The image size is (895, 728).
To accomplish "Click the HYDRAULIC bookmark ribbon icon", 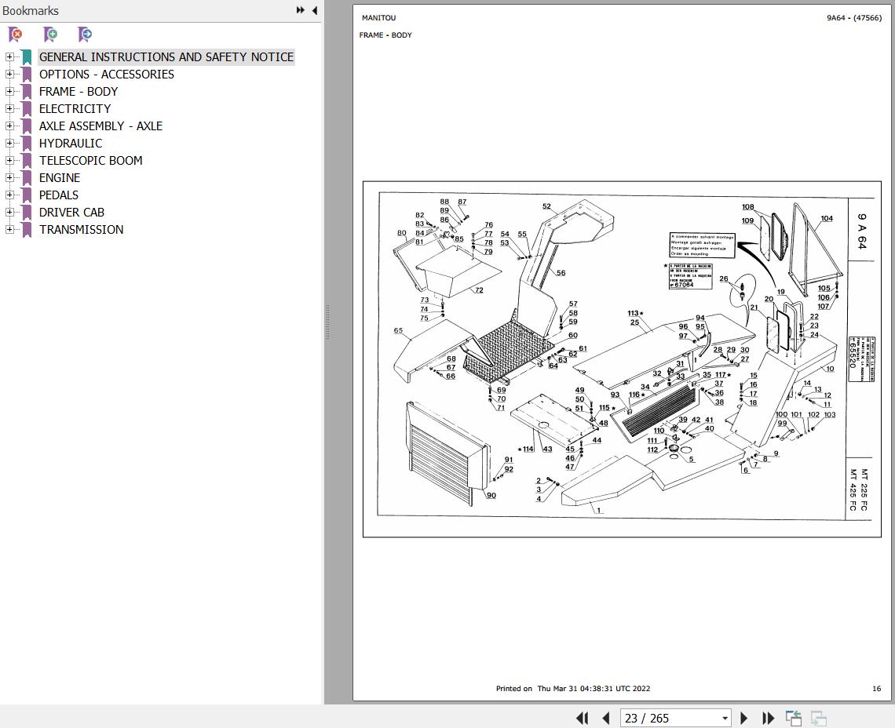I will [26, 144].
